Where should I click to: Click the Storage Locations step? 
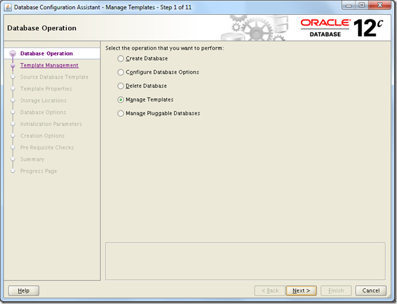43,100
